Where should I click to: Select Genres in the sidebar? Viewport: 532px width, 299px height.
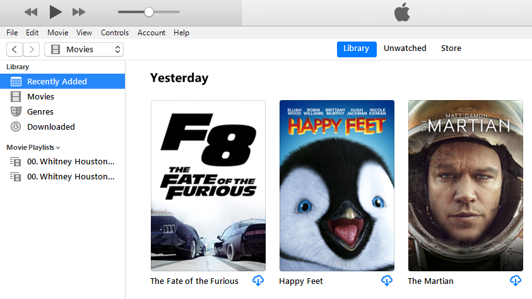[62, 111]
